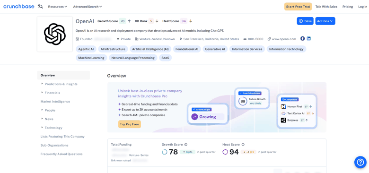Click the CB Rank 5 badge
Viewport: 369px width, 173px height.
[151, 21]
